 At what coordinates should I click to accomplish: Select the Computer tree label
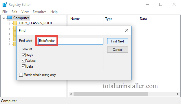[x=21, y=18]
